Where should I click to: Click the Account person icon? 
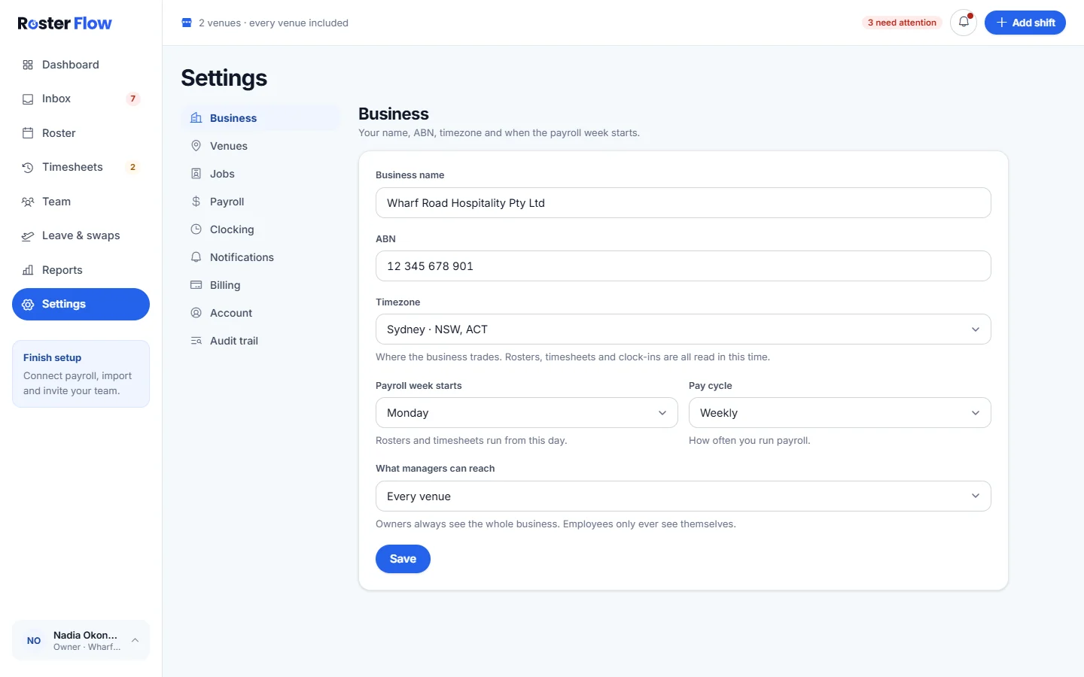coord(196,313)
